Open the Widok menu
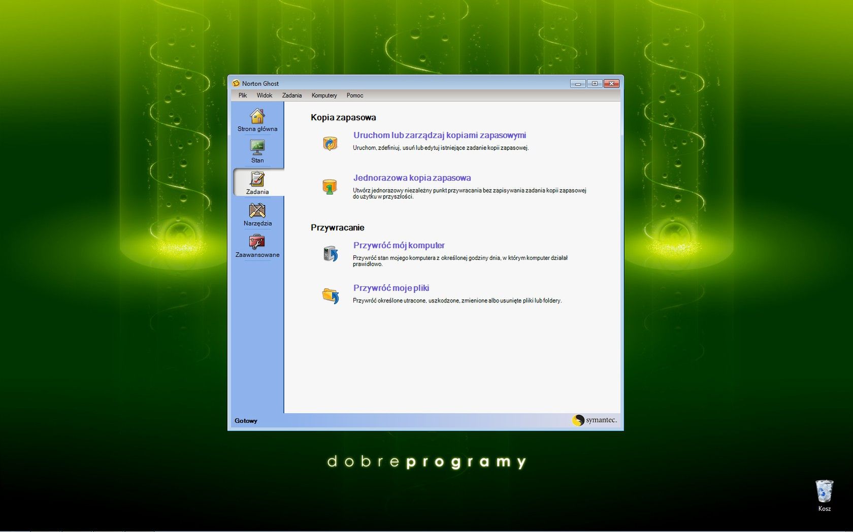 coord(265,95)
